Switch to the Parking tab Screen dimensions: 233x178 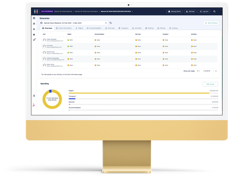pyautogui.click(x=150, y=28)
